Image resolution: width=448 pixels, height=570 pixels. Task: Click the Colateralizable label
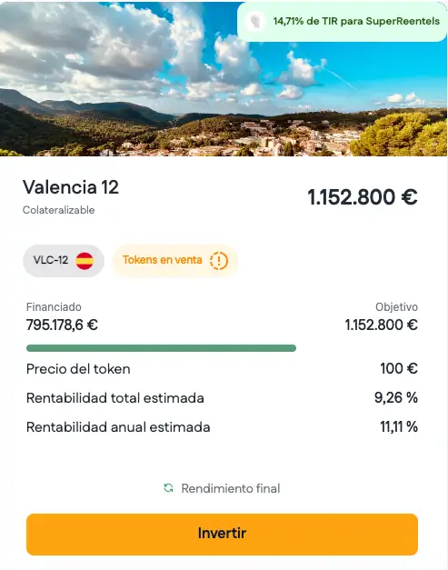58,210
